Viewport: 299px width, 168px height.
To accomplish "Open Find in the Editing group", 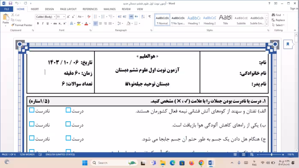I will (x=276, y=15).
